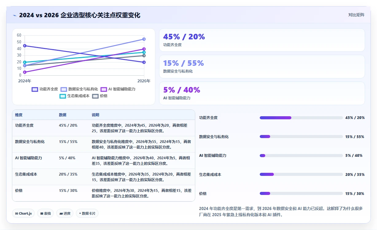Click the 2024年 axis label
The height and width of the screenshot is (230, 377).
click(25, 81)
